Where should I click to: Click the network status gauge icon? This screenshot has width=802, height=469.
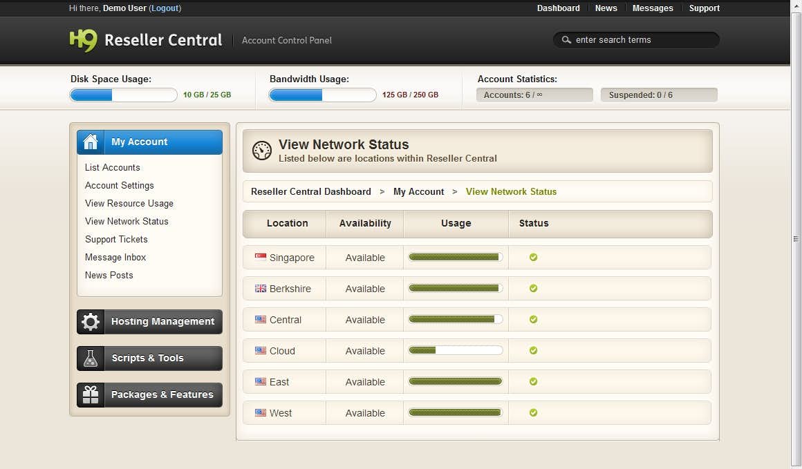(262, 151)
